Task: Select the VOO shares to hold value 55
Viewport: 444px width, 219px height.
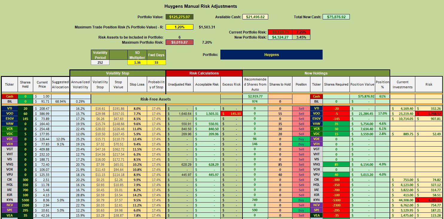Action: pos(280,114)
